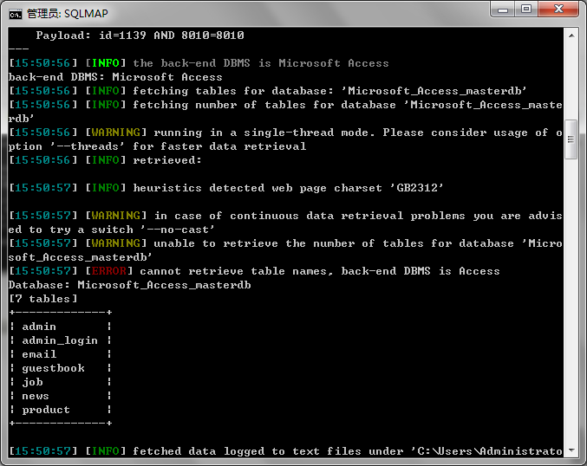Click the cmd icon in the SQLMAP title bar
The width and height of the screenshot is (587, 466).
pyautogui.click(x=16, y=14)
